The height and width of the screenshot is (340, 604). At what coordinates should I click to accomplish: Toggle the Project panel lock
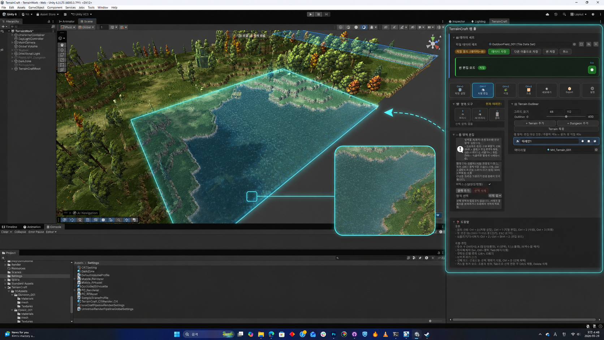(439, 253)
